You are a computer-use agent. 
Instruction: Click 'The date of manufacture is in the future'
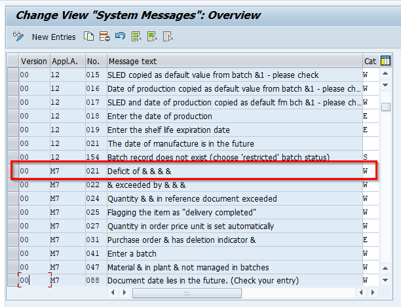181,143
